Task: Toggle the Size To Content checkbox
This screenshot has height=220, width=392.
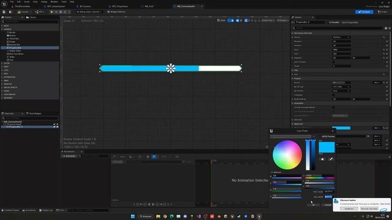Action: point(333,62)
